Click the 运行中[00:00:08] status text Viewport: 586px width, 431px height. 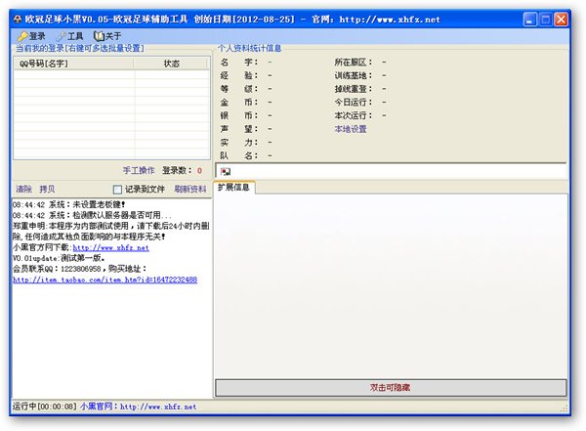point(45,407)
